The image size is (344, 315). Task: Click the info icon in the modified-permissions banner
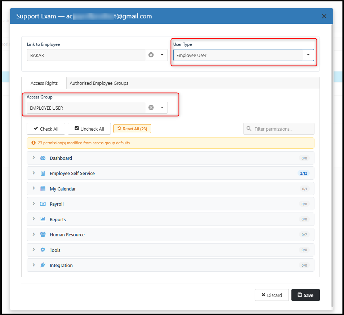tap(33, 143)
